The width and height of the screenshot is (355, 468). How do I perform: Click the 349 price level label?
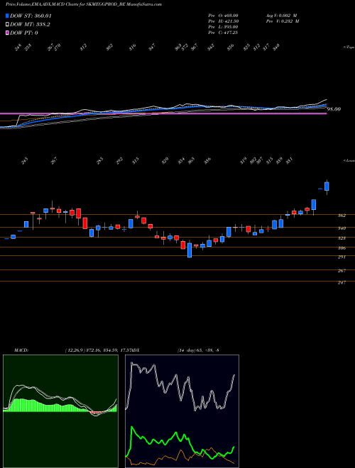pos(342,228)
